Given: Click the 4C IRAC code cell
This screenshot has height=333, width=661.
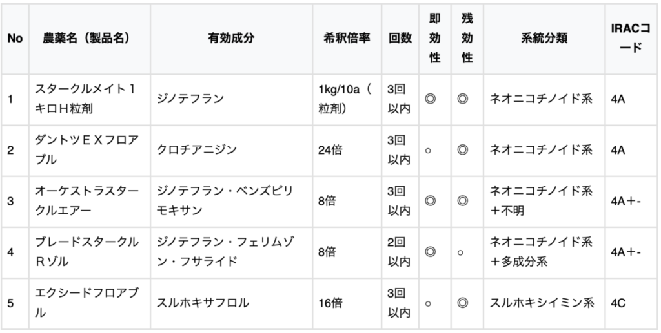Looking at the screenshot, I should (630, 303).
